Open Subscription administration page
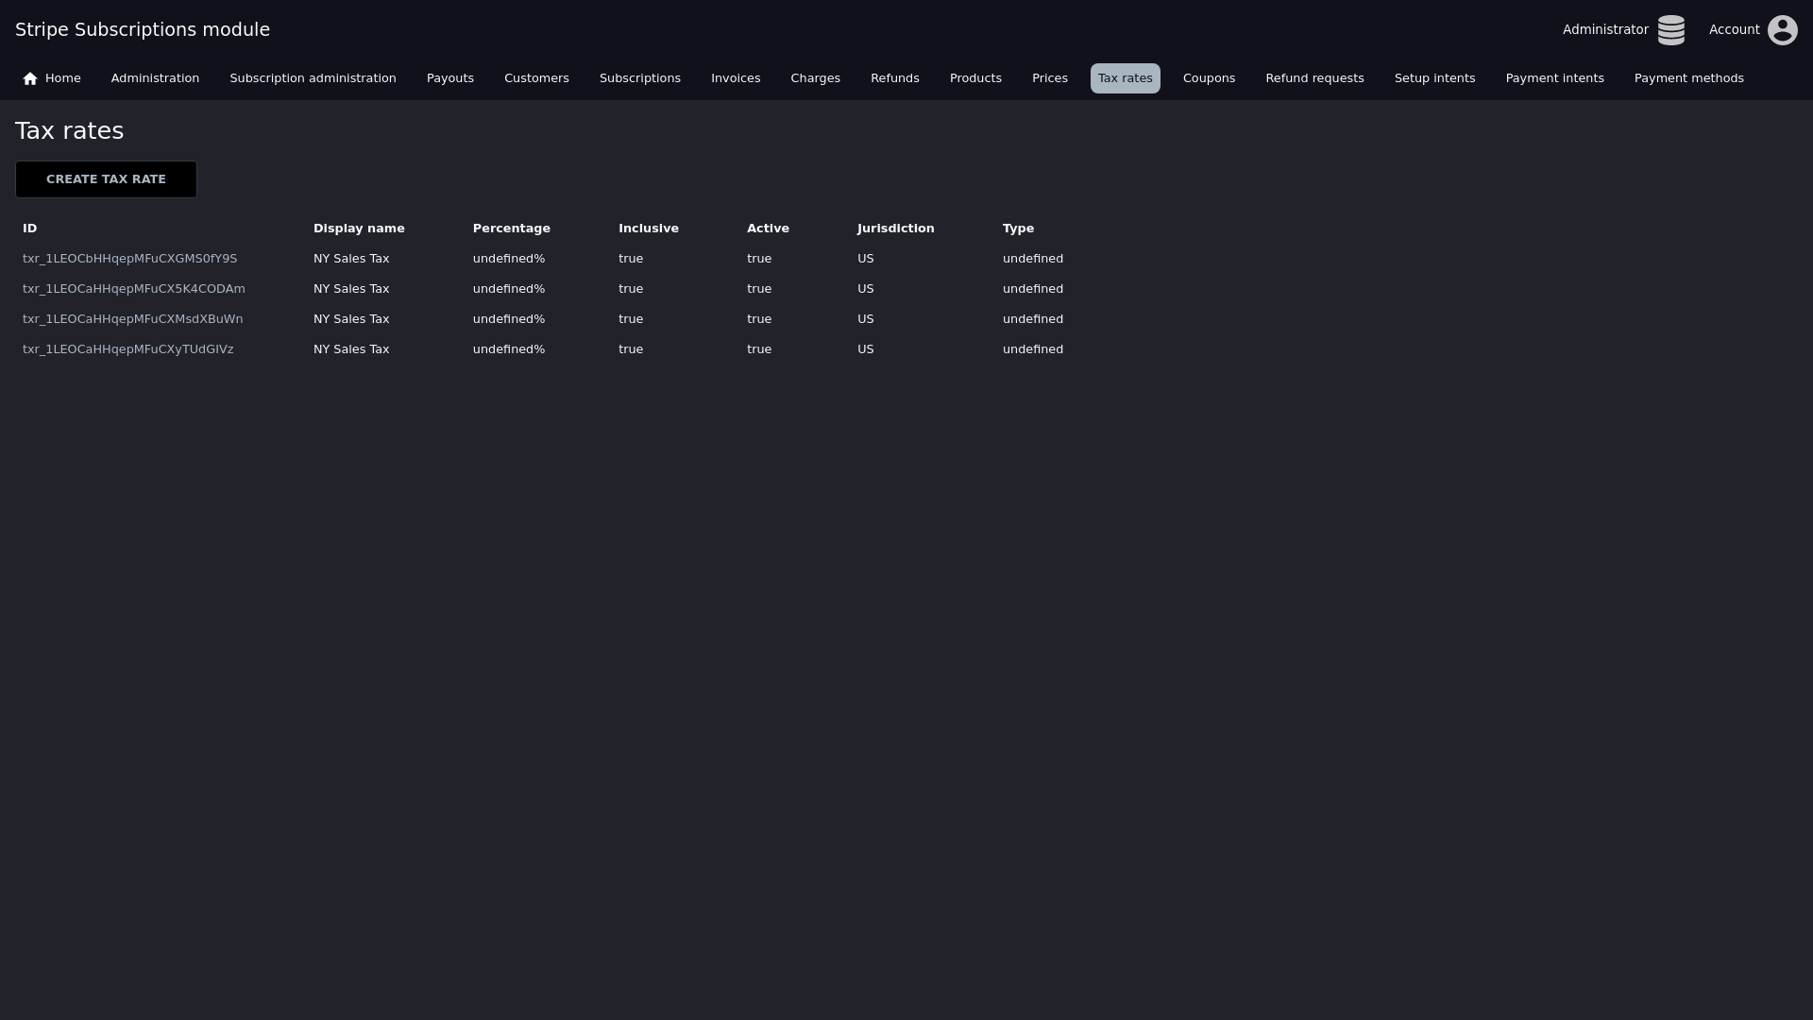The width and height of the screenshot is (1813, 1020). (x=313, y=78)
